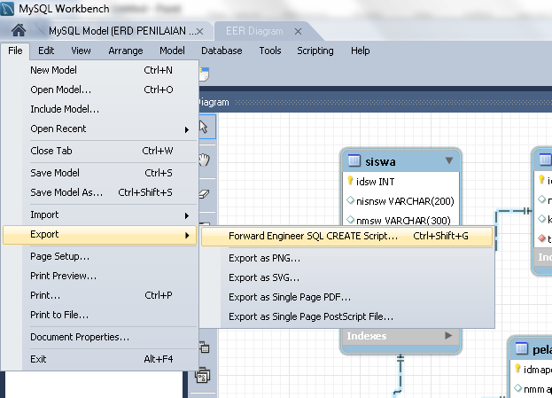Viewport: 552px width, 398px height.
Task: Open the Import submenu
Action: [x=99, y=215]
